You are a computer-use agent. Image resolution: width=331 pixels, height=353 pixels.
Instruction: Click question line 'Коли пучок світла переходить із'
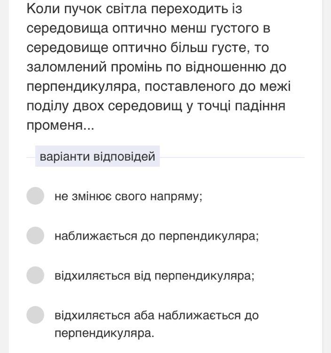point(134,9)
